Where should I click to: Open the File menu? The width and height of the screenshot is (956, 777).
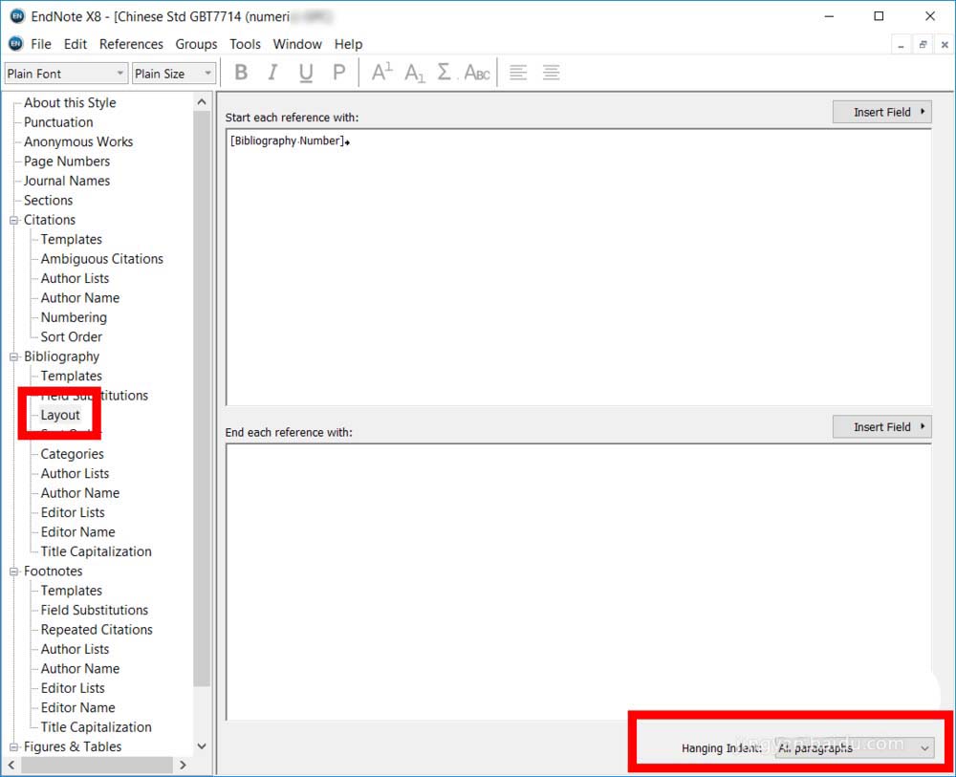41,44
